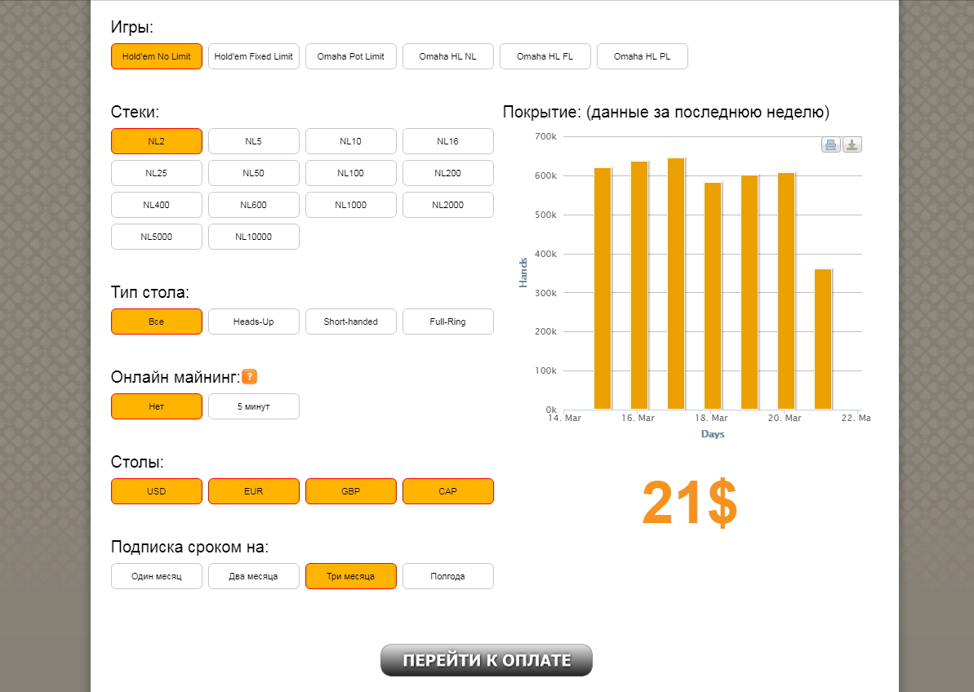974x692 pixels.
Task: Pick the Omaha HL FL game
Action: 545,56
